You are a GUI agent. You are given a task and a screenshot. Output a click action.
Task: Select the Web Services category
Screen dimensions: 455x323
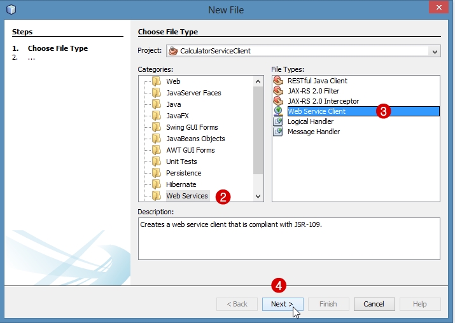coord(187,196)
